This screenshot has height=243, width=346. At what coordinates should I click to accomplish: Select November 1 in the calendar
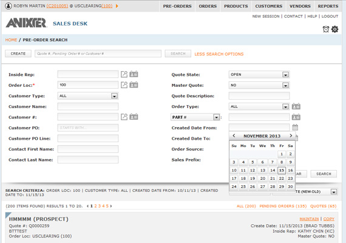click(282, 154)
